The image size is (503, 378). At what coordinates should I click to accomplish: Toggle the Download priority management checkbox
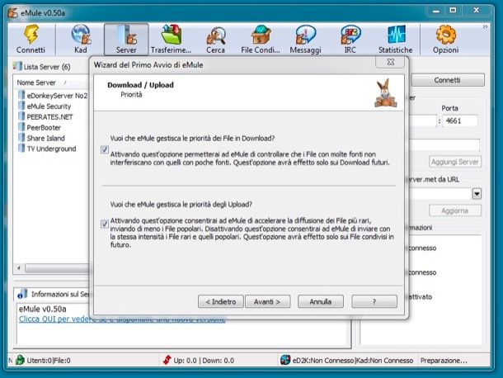coord(105,149)
